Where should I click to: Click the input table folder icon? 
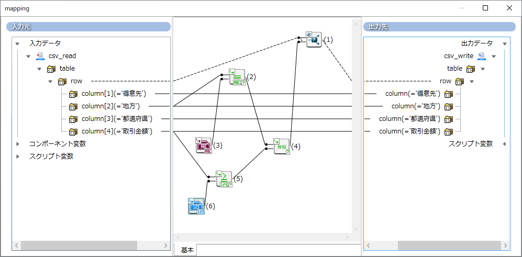click(51, 69)
